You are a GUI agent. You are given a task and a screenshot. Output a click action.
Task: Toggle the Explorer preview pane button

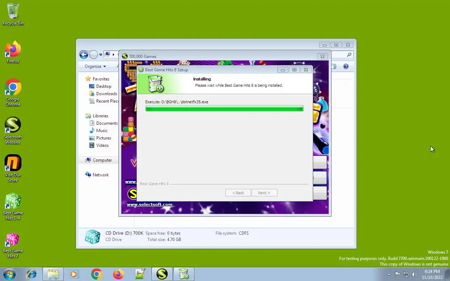[x=334, y=66]
